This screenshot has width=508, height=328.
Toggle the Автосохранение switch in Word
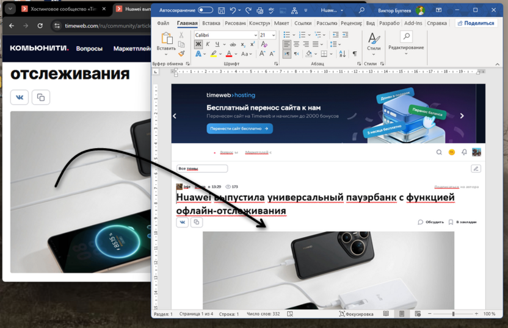205,10
